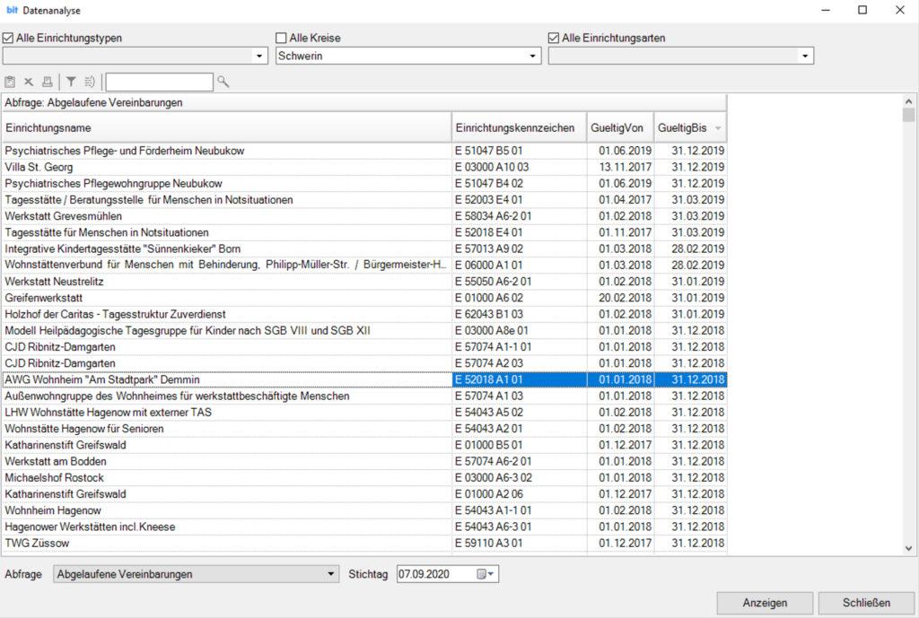Enable the Alle Kreise checkbox
This screenshot has height=618, width=919.
point(282,39)
